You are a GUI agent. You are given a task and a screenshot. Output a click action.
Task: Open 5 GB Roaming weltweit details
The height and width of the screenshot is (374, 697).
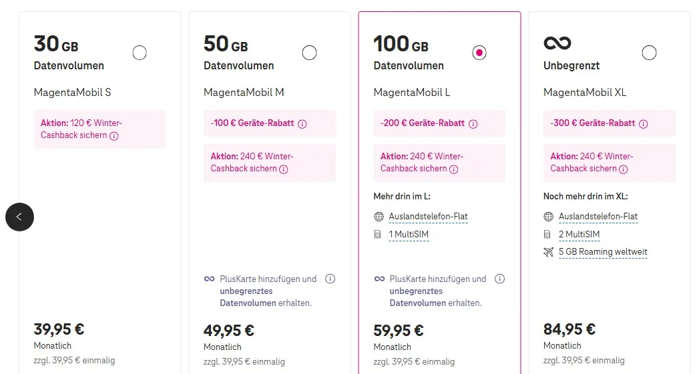coord(603,252)
